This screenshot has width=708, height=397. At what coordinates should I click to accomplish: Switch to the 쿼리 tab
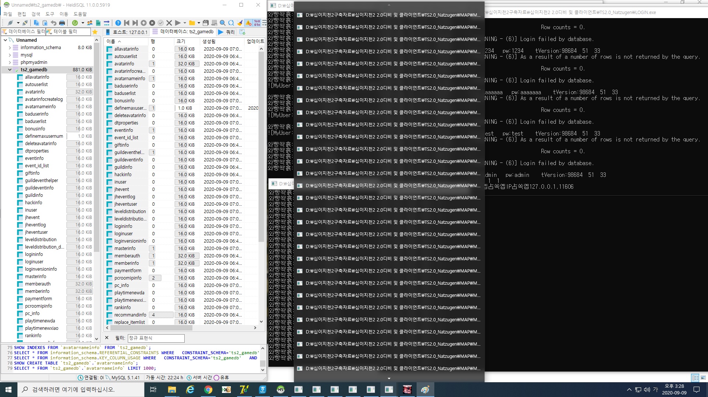(x=227, y=32)
